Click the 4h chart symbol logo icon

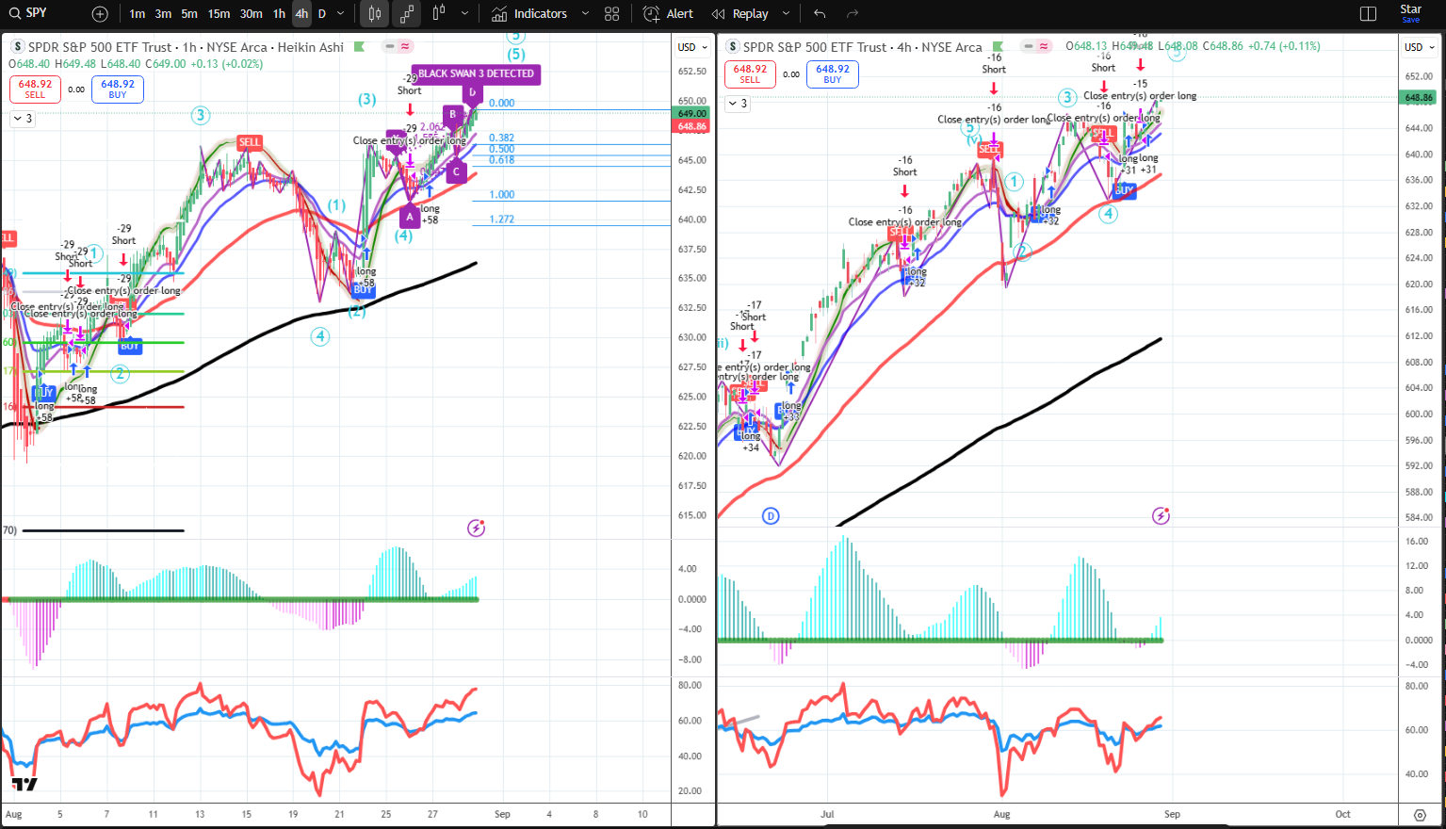[732, 46]
